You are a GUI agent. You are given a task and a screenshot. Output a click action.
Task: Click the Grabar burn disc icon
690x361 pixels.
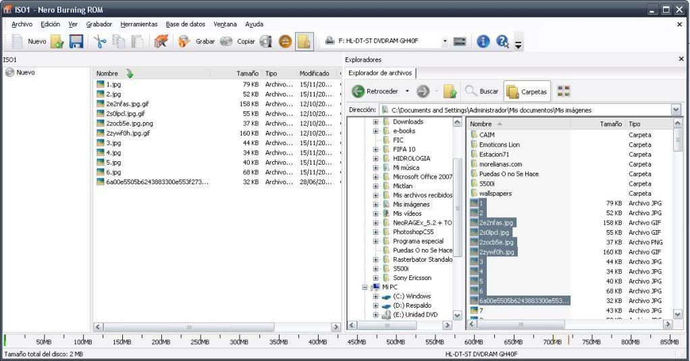pyautogui.click(x=184, y=42)
